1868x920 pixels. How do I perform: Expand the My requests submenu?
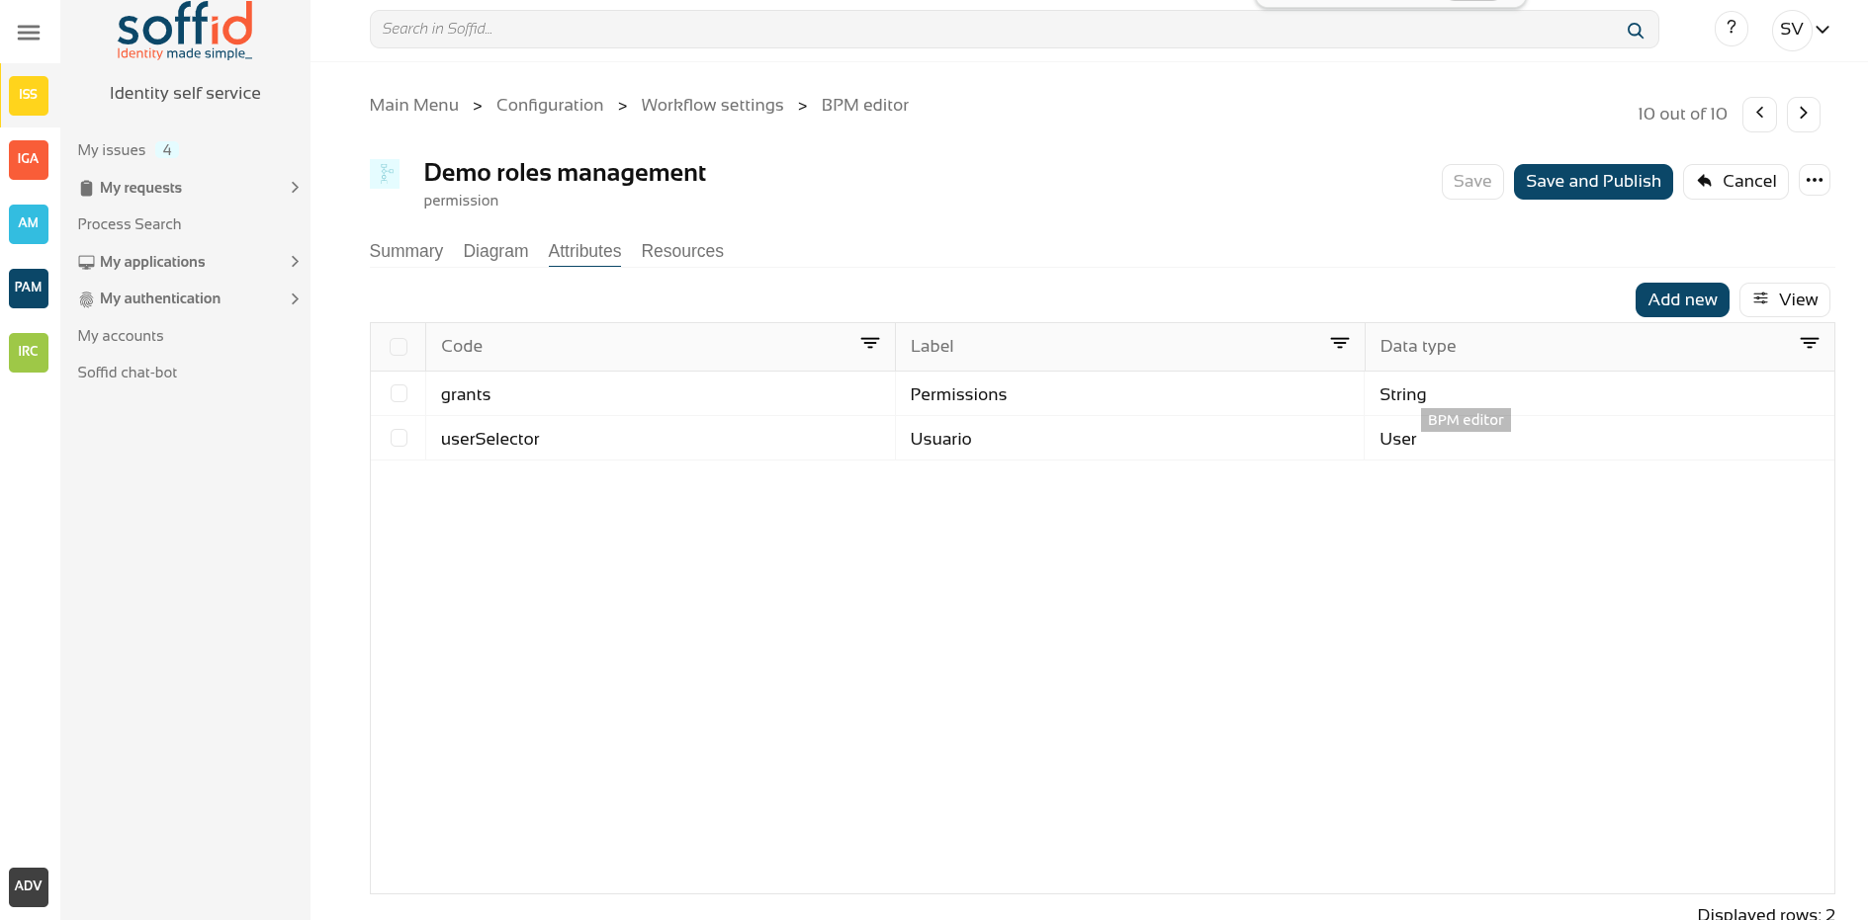click(x=294, y=188)
